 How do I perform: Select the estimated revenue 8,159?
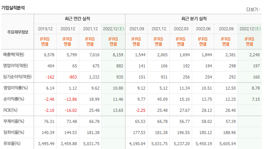coord(118,55)
